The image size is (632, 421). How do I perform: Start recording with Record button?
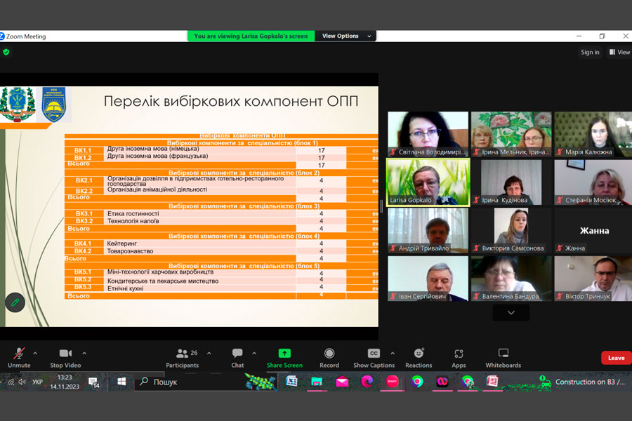329,358
